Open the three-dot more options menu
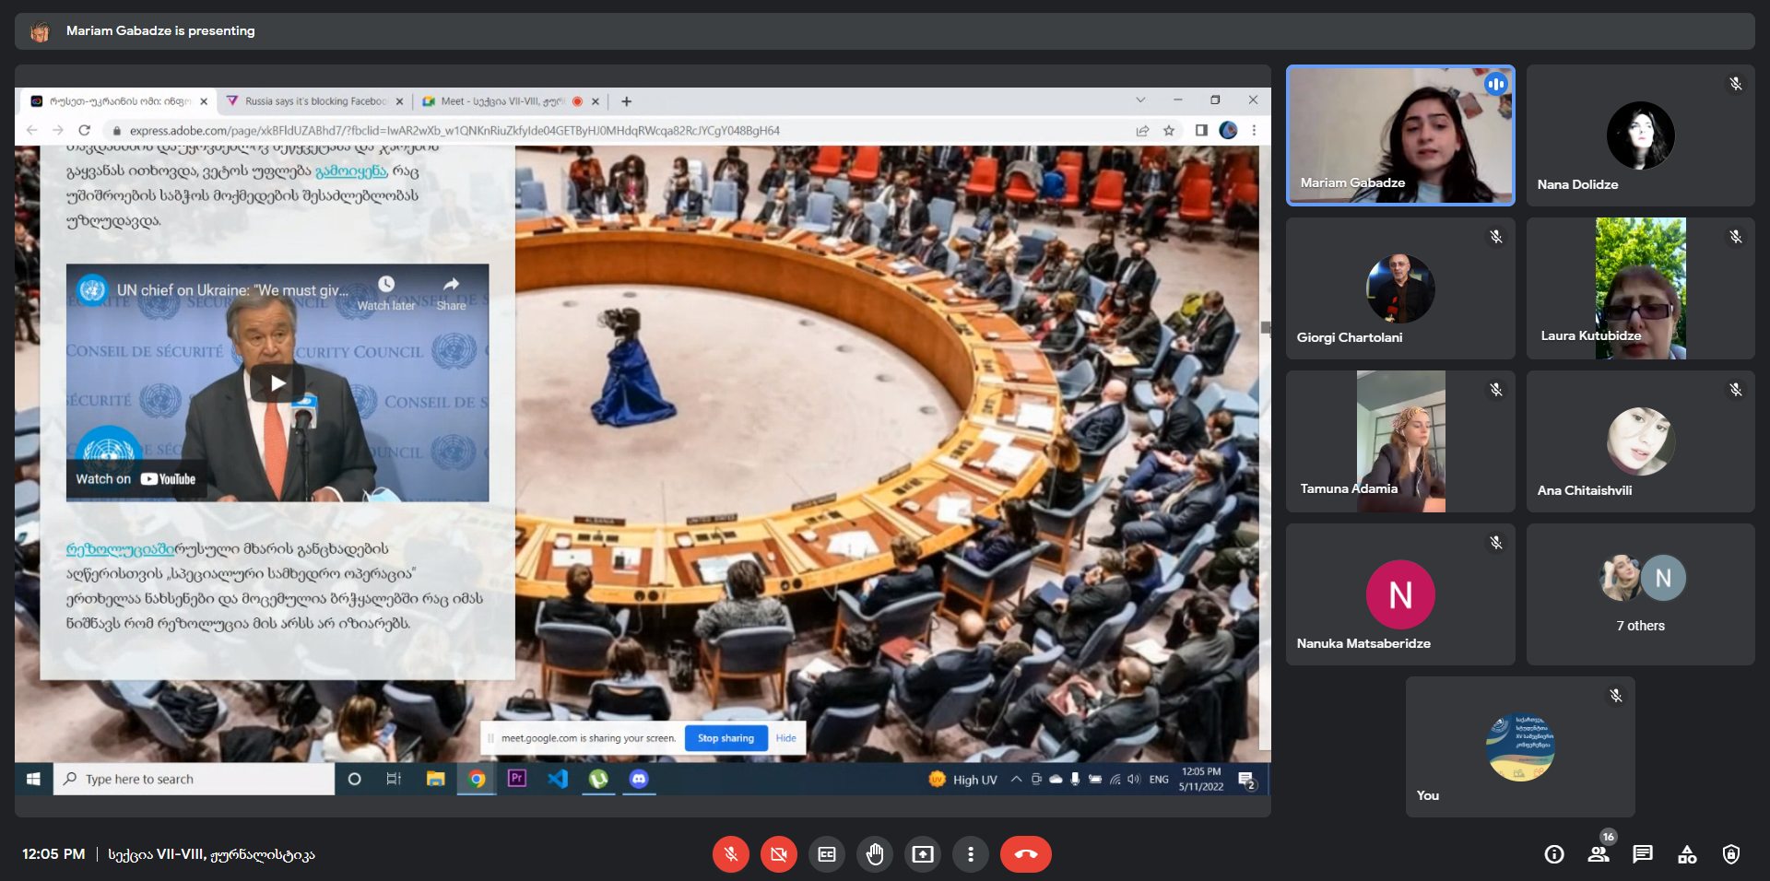1770x881 pixels. [971, 854]
